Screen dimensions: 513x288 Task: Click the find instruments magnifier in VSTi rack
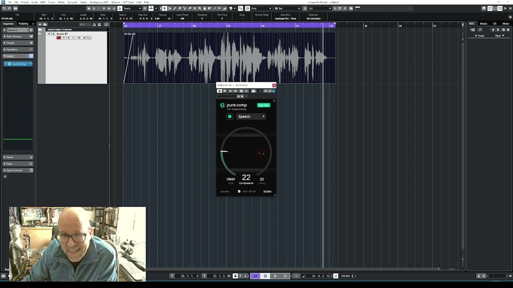480,30
